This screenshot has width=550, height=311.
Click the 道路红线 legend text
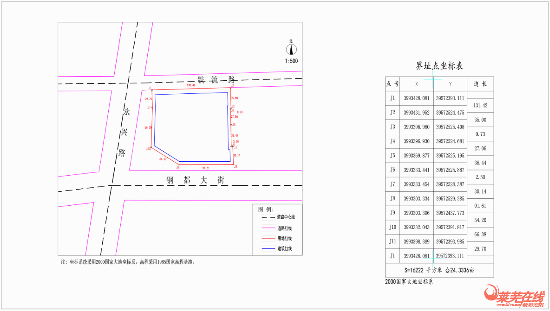[284, 228]
